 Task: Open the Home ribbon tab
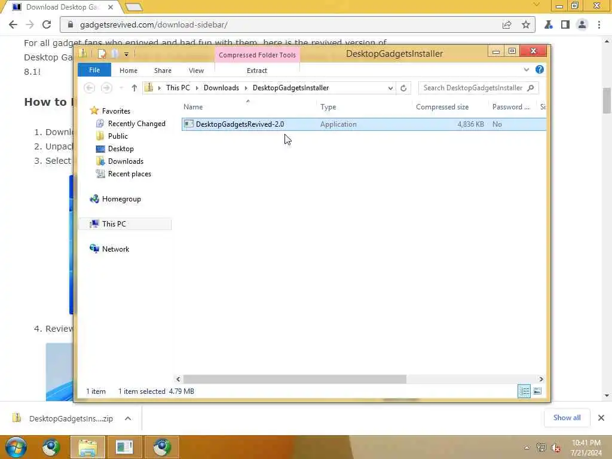tap(128, 71)
